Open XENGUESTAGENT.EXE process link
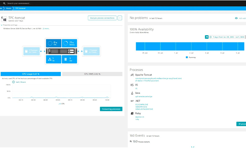This screenshot has height=148, width=246. coord(144,109)
